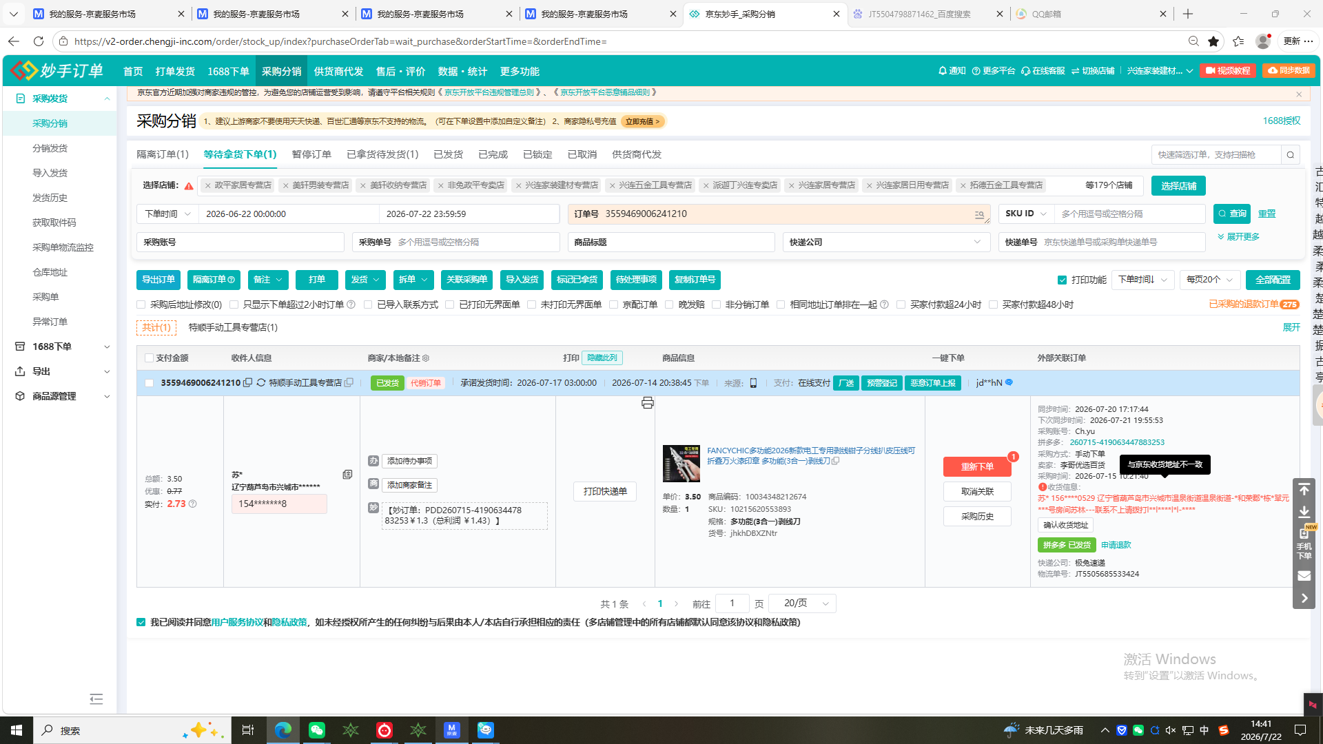Switch to 已拿货待发货(1) tab

coord(382,154)
